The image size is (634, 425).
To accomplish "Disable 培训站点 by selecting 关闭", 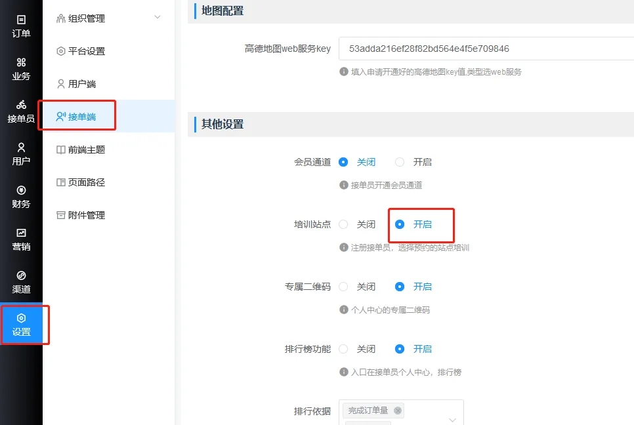I will (343, 224).
